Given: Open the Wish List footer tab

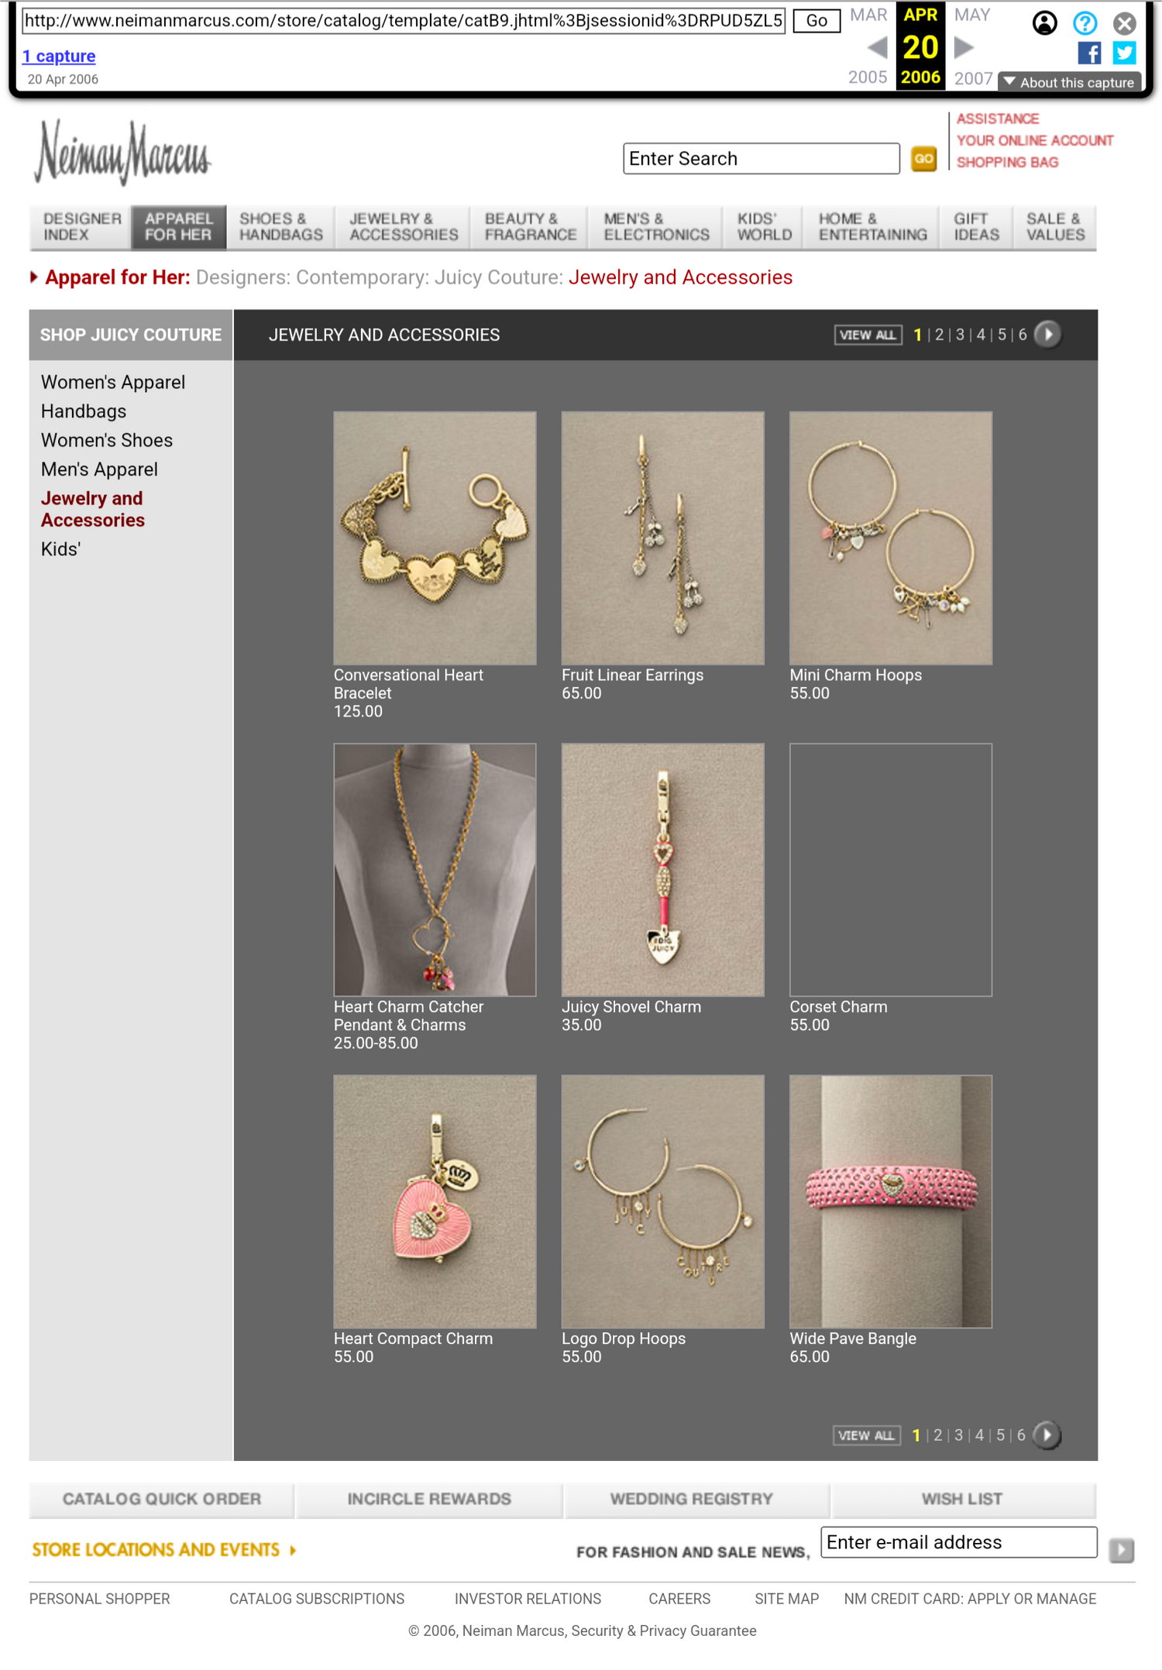Looking at the screenshot, I should [962, 1499].
